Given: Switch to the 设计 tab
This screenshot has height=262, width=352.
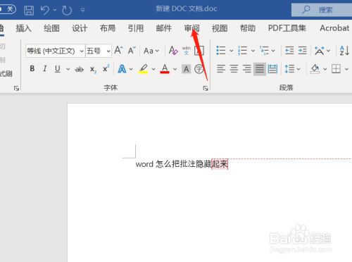Looking at the screenshot, I should click(x=80, y=28).
